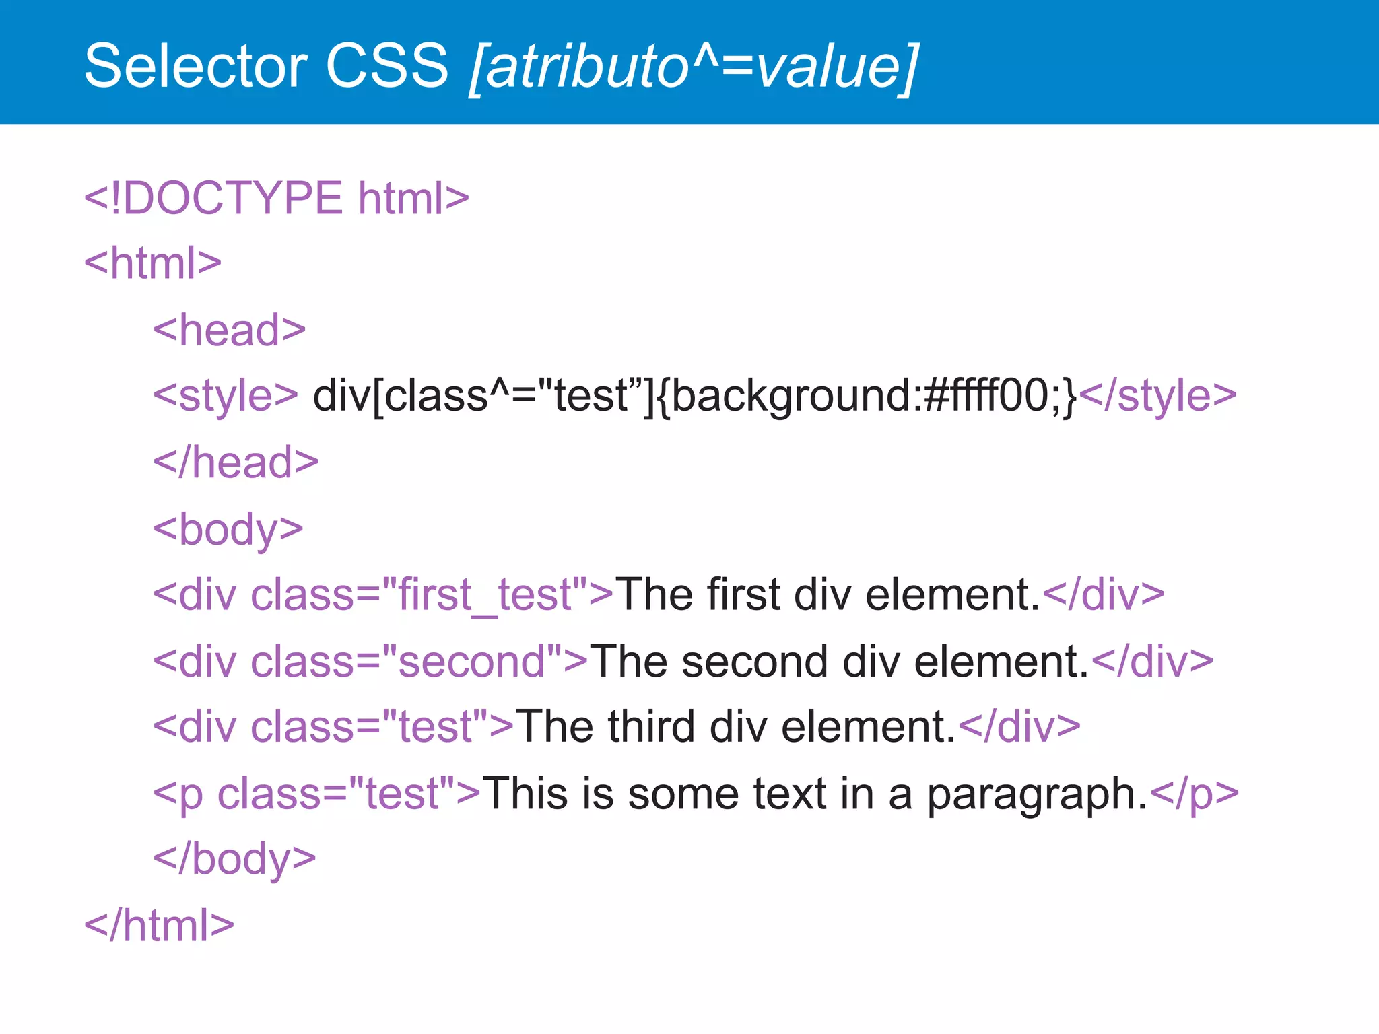Click the '<div class="first_test">' tag
This screenshot has height=1034, width=1379.
[x=383, y=595]
